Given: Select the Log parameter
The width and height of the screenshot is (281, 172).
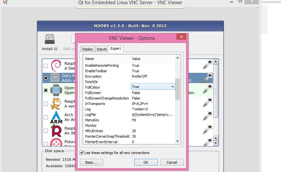Looking at the screenshot, I should point(88,109).
